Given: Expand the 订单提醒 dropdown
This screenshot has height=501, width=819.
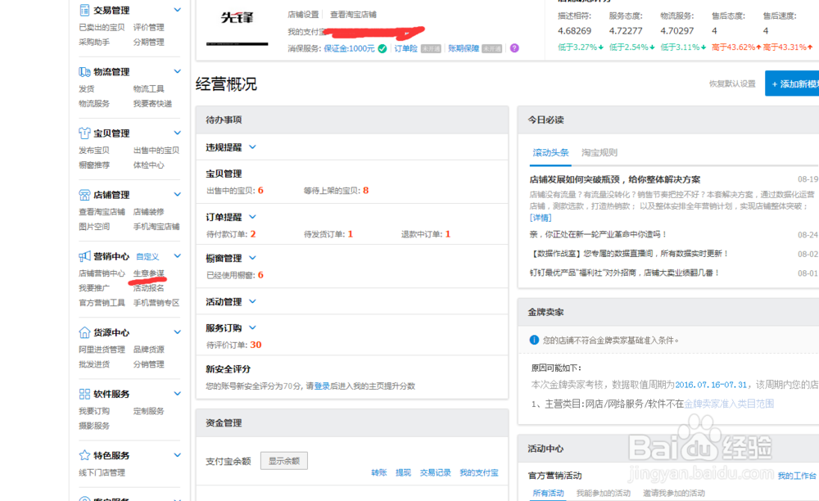Looking at the screenshot, I should [x=252, y=217].
